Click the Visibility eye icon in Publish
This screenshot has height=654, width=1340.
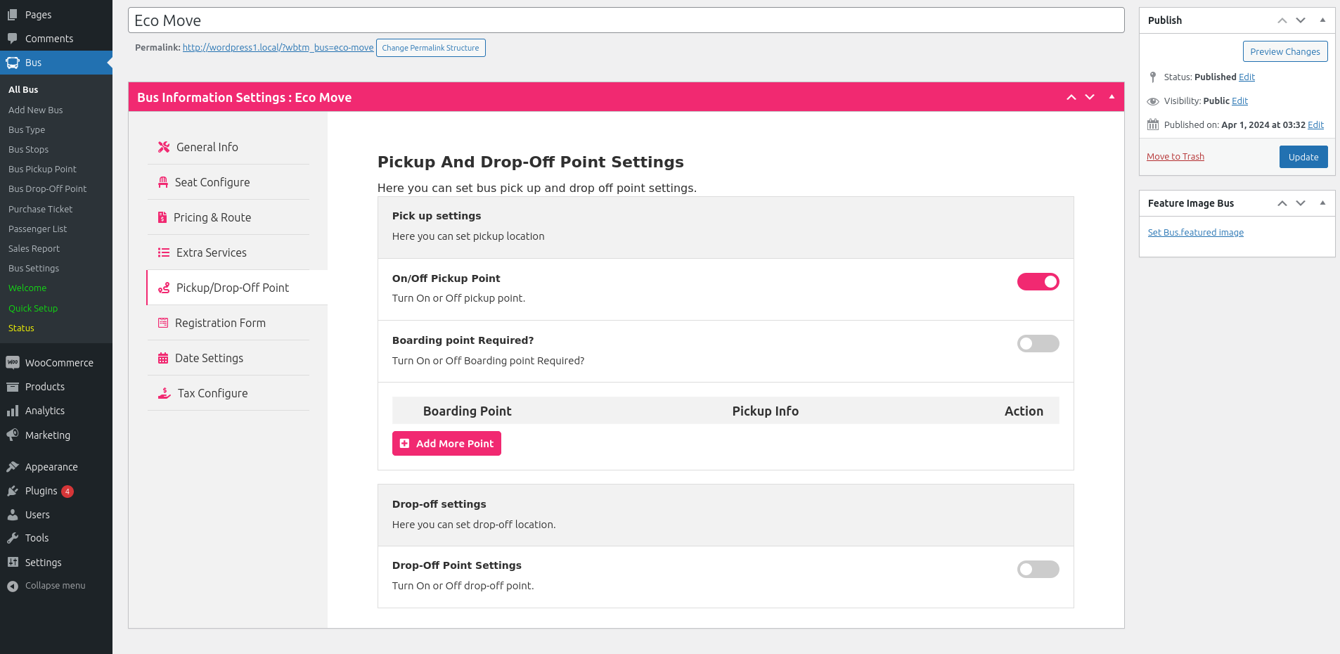(1153, 101)
